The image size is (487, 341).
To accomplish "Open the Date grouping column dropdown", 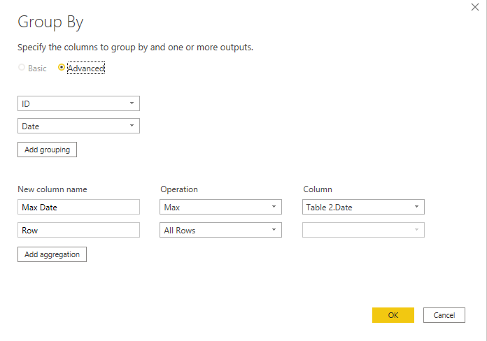I will [x=78, y=126].
